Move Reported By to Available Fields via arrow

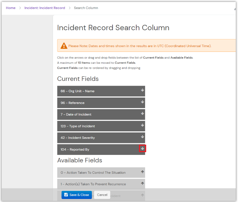(x=142, y=149)
